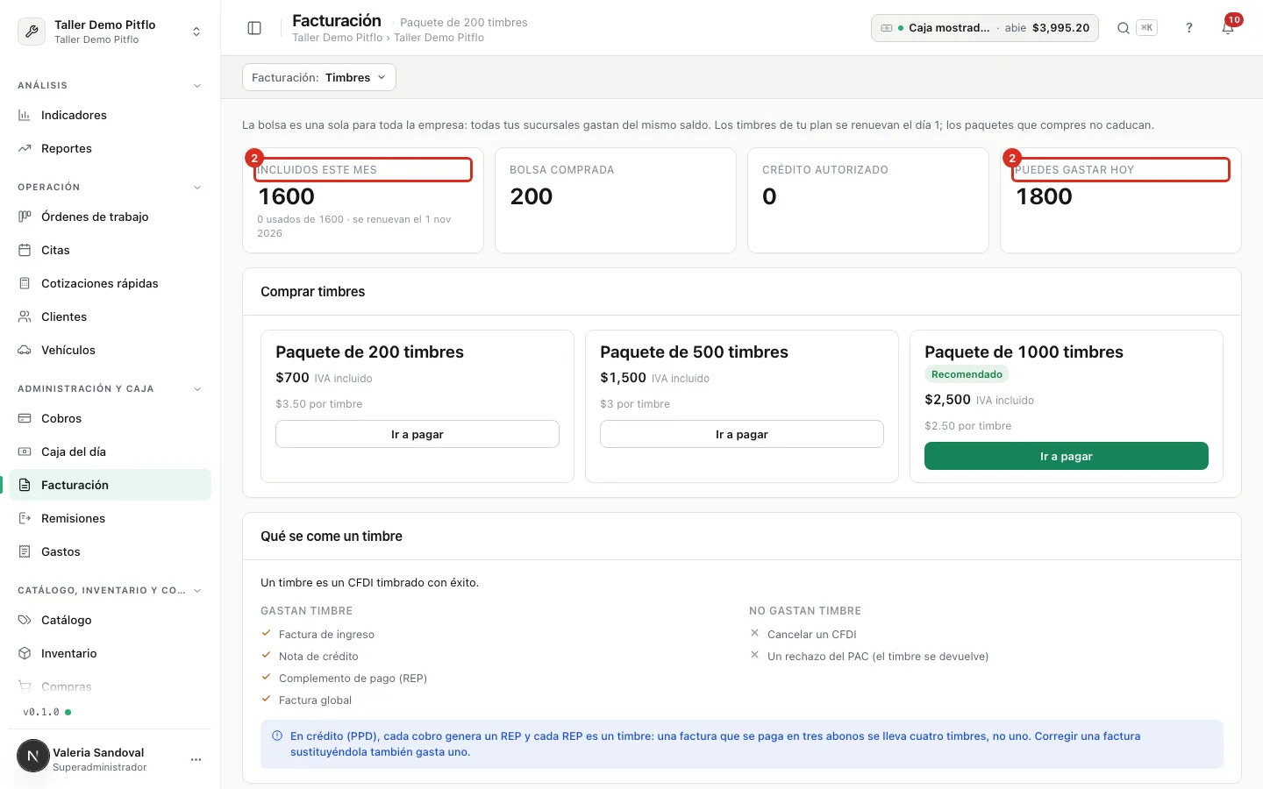Click the Vehículos car icon
The width and height of the screenshot is (1263, 789).
(25, 350)
